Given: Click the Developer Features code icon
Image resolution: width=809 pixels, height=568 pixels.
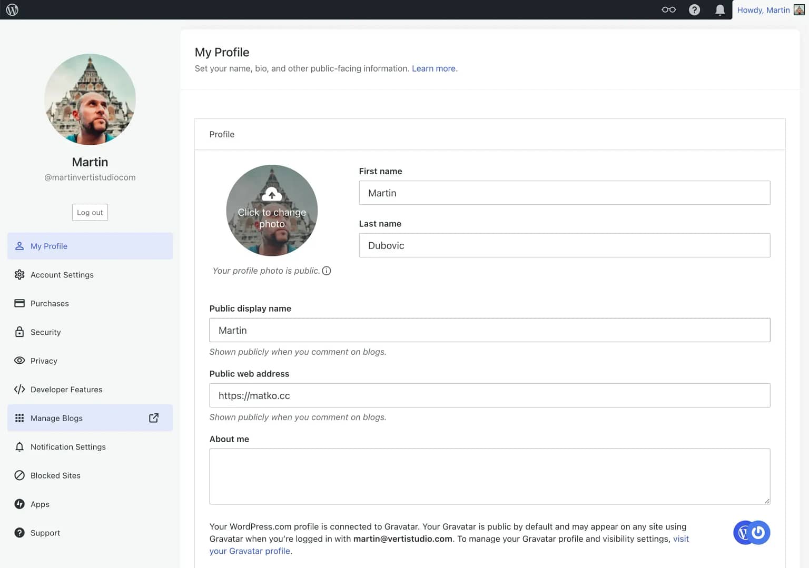Looking at the screenshot, I should (x=19, y=389).
